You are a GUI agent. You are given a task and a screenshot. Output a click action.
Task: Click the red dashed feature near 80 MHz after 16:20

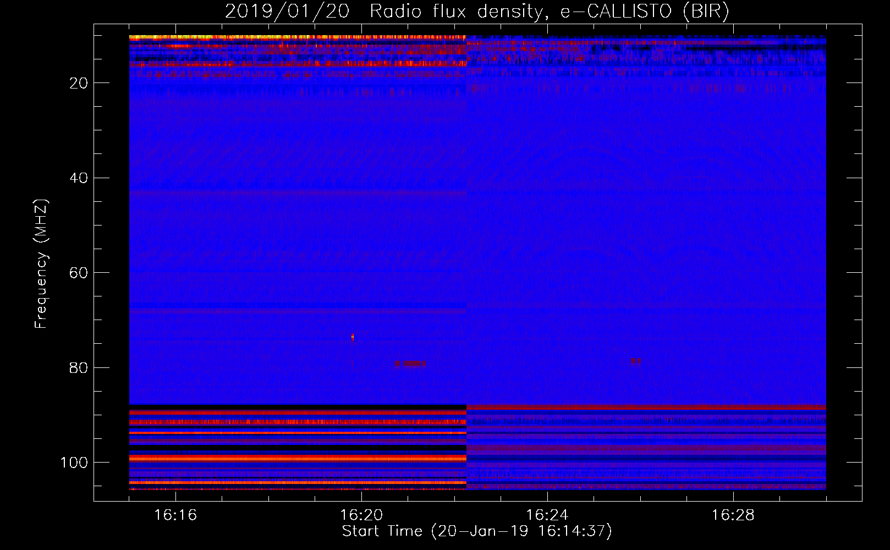(410, 364)
